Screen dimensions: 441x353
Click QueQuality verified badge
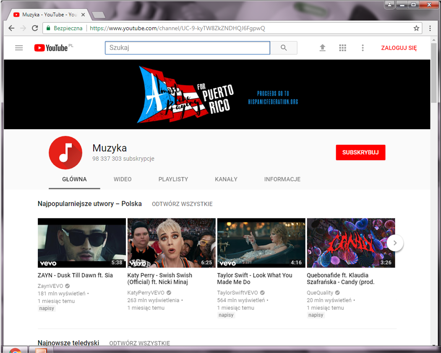click(337, 293)
